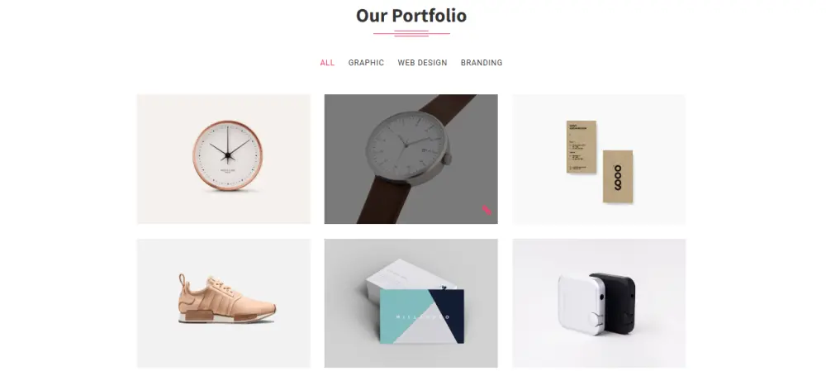
Task: Show WEB DESIGN portfolio items
Action: point(422,63)
